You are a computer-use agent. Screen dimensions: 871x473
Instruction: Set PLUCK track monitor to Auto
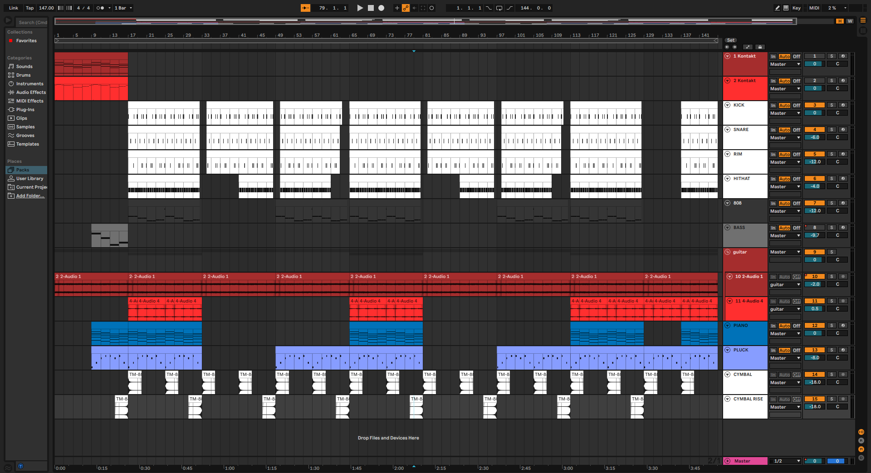[x=784, y=350]
